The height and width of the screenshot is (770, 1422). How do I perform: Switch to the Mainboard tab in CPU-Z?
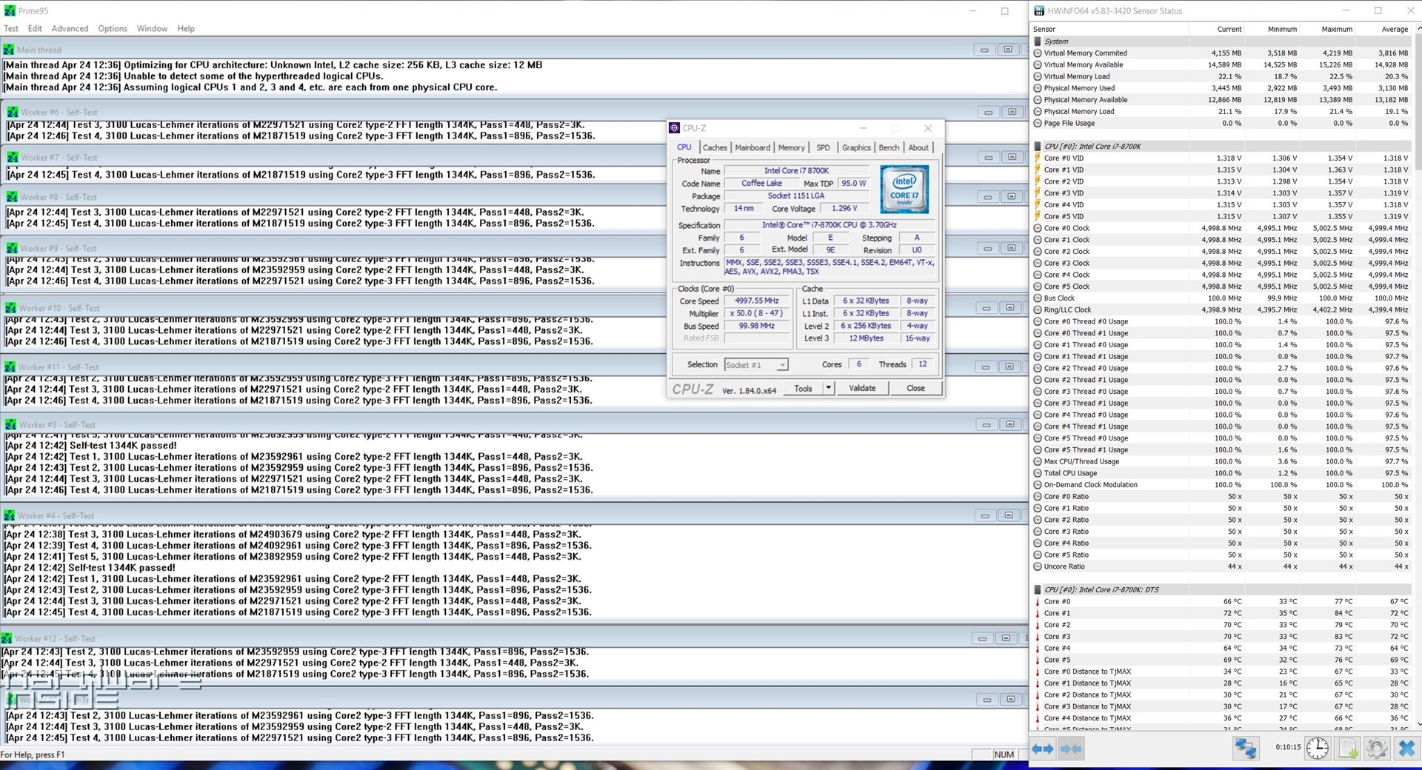(x=752, y=147)
